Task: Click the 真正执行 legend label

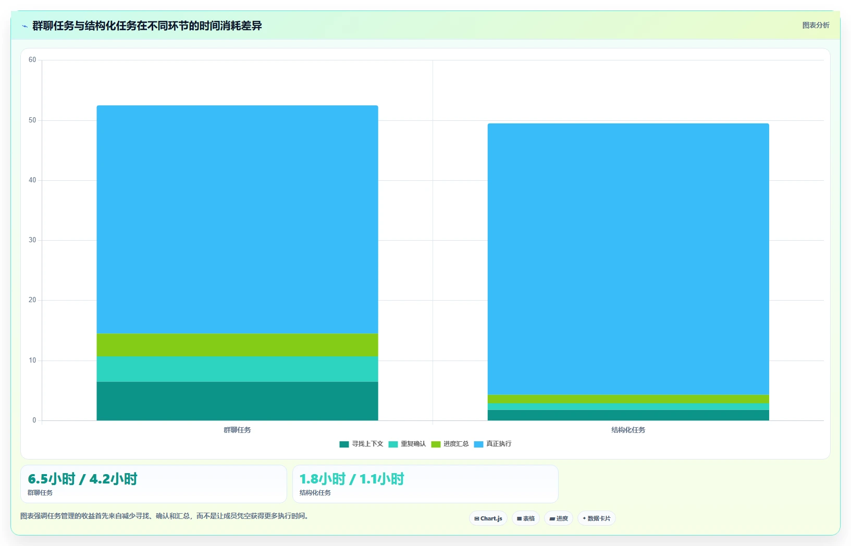Action: click(499, 444)
